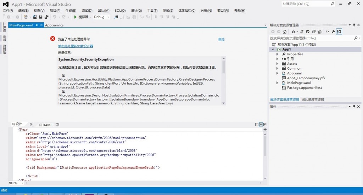The height and width of the screenshot is (195, 363).
Task: Start debugging with the green play icon
Action: [x=75, y=17]
